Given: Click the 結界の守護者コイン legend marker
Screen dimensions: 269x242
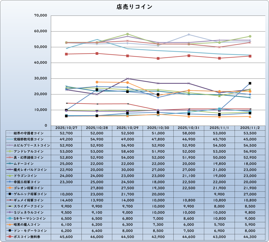Looking at the screenshot, I should tap(11, 133).
